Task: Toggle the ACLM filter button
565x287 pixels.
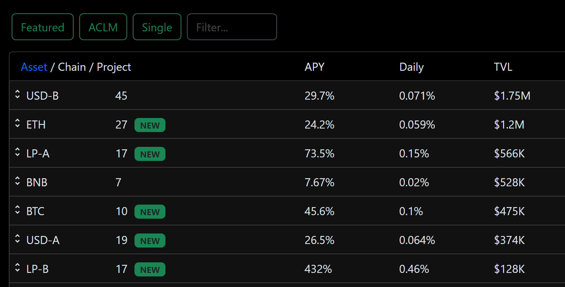Action: [103, 27]
